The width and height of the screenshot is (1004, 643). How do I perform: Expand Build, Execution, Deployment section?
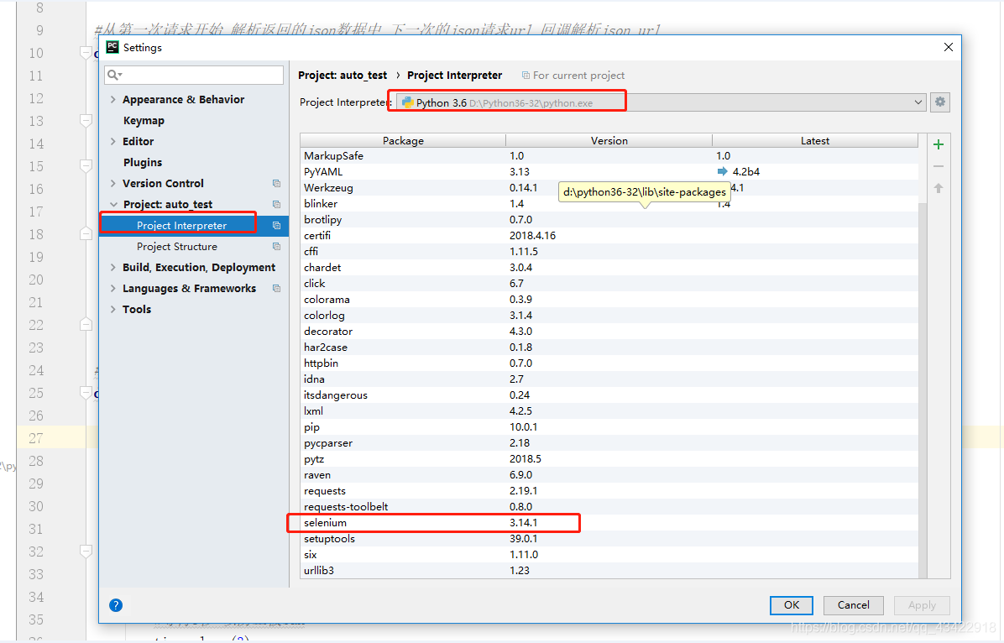[113, 267]
